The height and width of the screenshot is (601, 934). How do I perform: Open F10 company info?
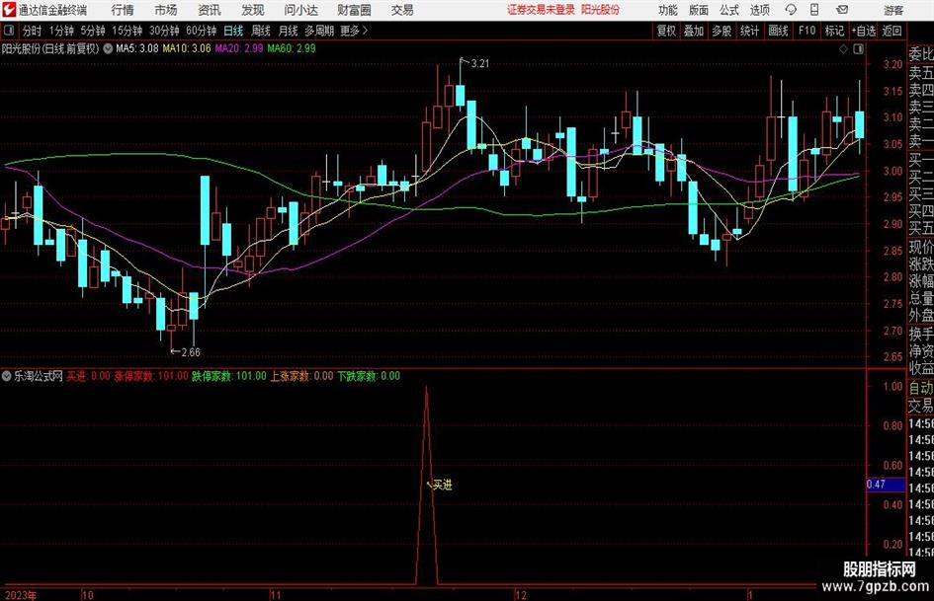click(x=807, y=31)
